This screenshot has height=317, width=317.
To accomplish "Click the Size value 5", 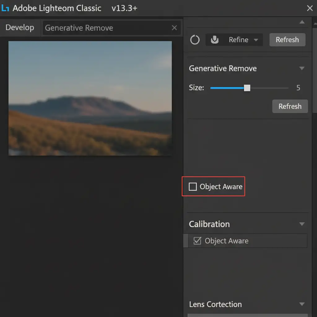I will pos(298,88).
